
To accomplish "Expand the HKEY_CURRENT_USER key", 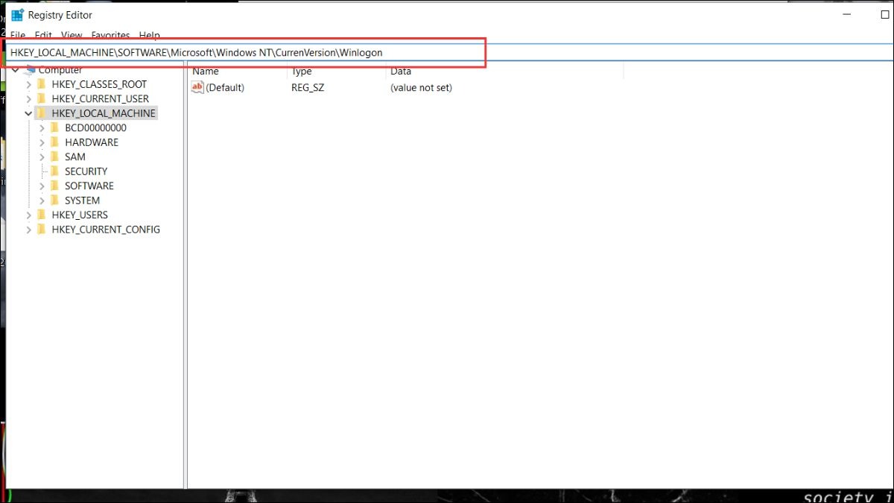I will coord(28,98).
